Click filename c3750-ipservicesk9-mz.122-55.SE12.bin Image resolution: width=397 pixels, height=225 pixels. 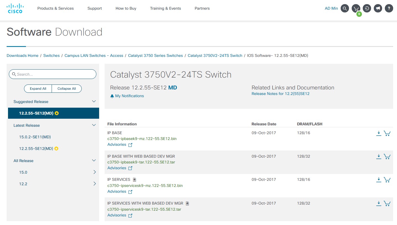(x=145, y=186)
